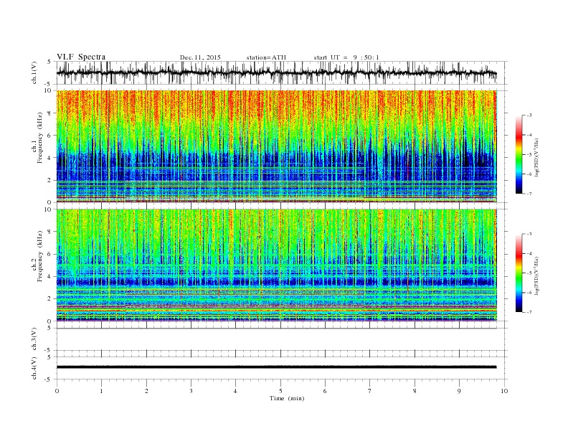Click the date "Dec. 11, 2015"
The width and height of the screenshot is (568, 439).
click(x=200, y=57)
